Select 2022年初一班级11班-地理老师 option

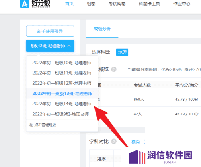pos(62,73)
